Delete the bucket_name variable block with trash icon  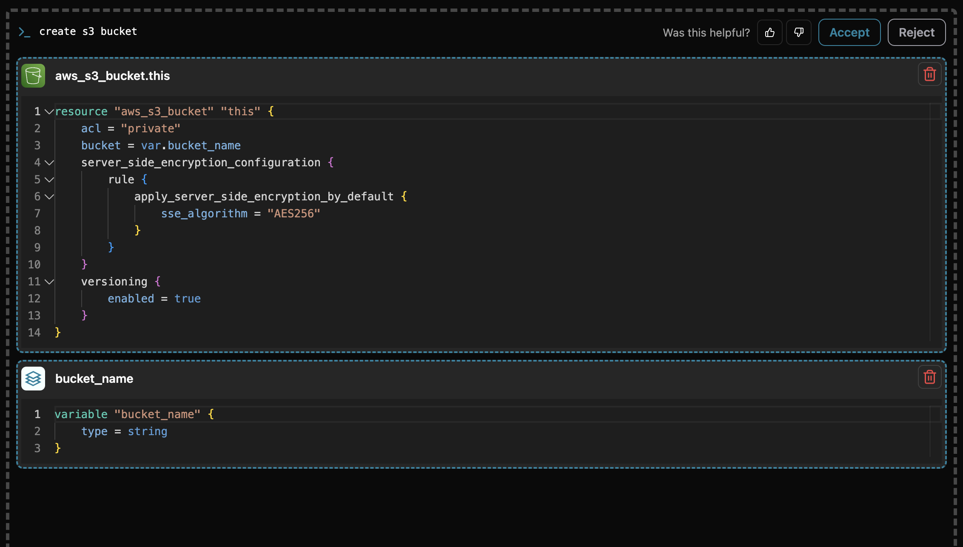coord(929,377)
